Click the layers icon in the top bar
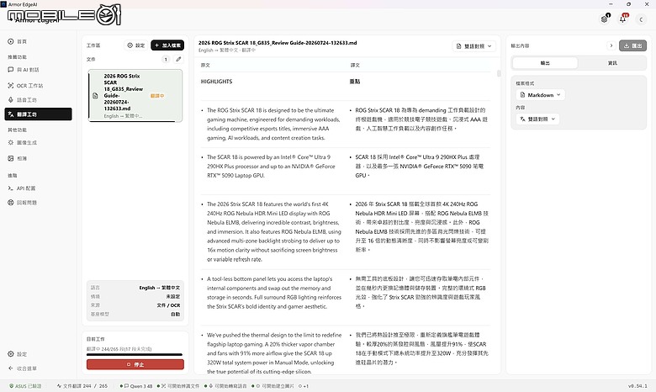Viewport: 656px width, 392px height. (x=604, y=19)
